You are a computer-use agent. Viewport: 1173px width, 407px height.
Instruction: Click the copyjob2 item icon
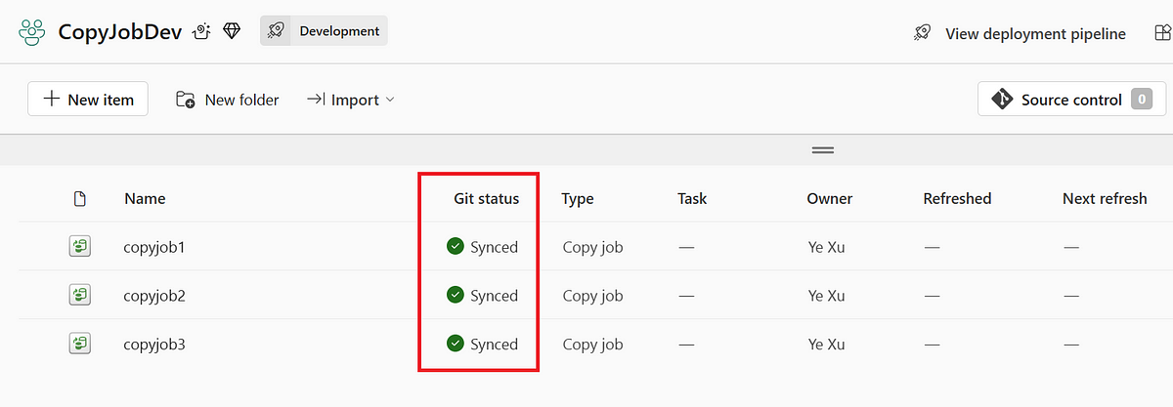[80, 295]
